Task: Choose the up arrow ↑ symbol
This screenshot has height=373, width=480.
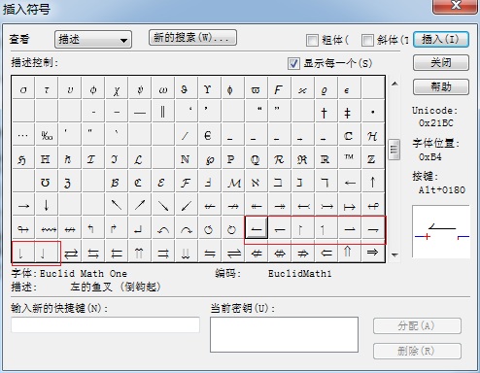Action: coord(373,182)
